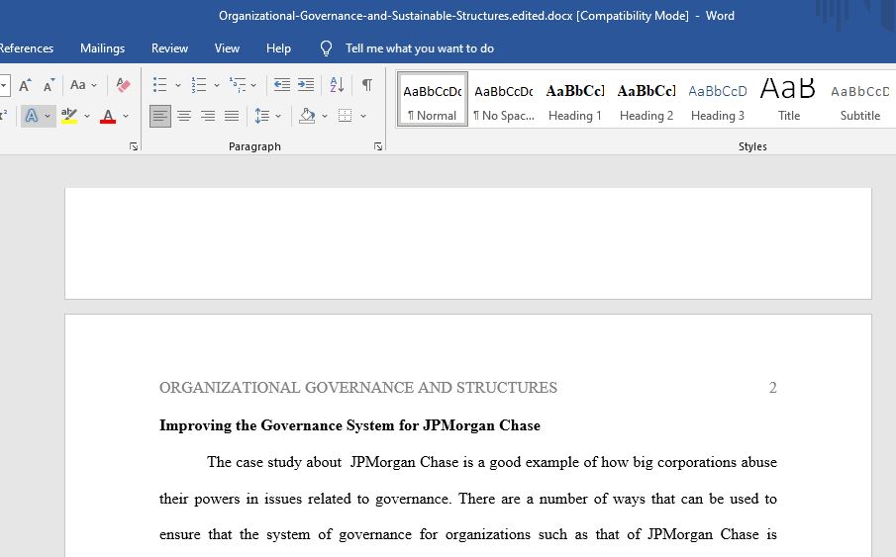Open the References tab
The width and height of the screenshot is (896, 557).
coord(27,48)
